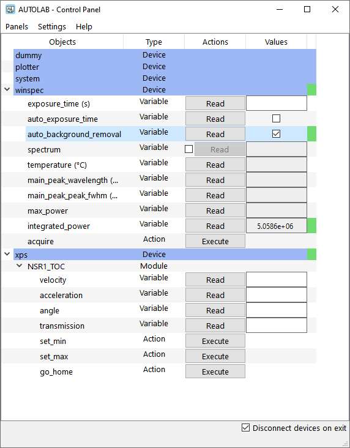Collapse the winspec device tree
Image resolution: width=350 pixels, height=448 pixels.
pyautogui.click(x=7, y=89)
